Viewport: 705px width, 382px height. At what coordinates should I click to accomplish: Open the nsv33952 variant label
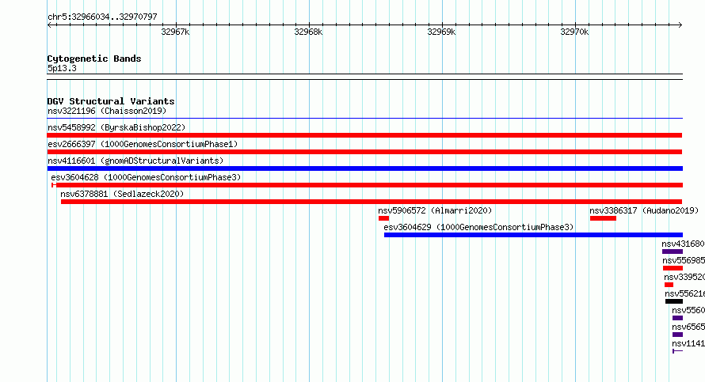(684, 277)
